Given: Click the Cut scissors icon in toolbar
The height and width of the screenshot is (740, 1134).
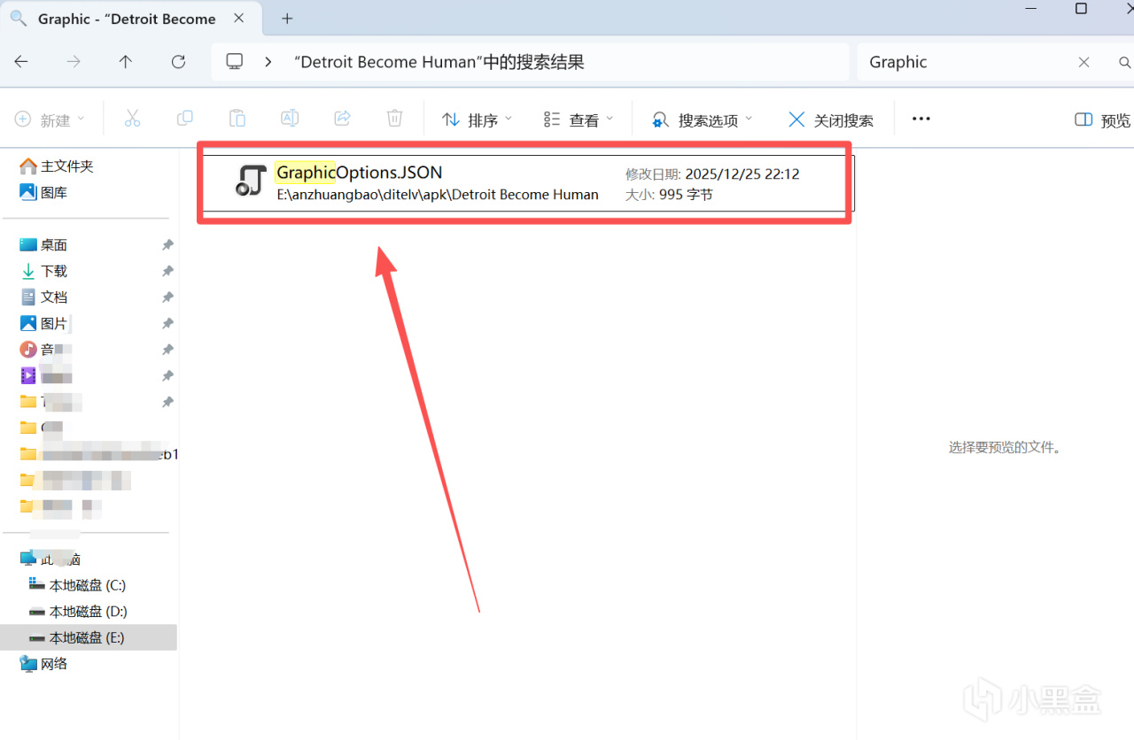Looking at the screenshot, I should pyautogui.click(x=132, y=119).
